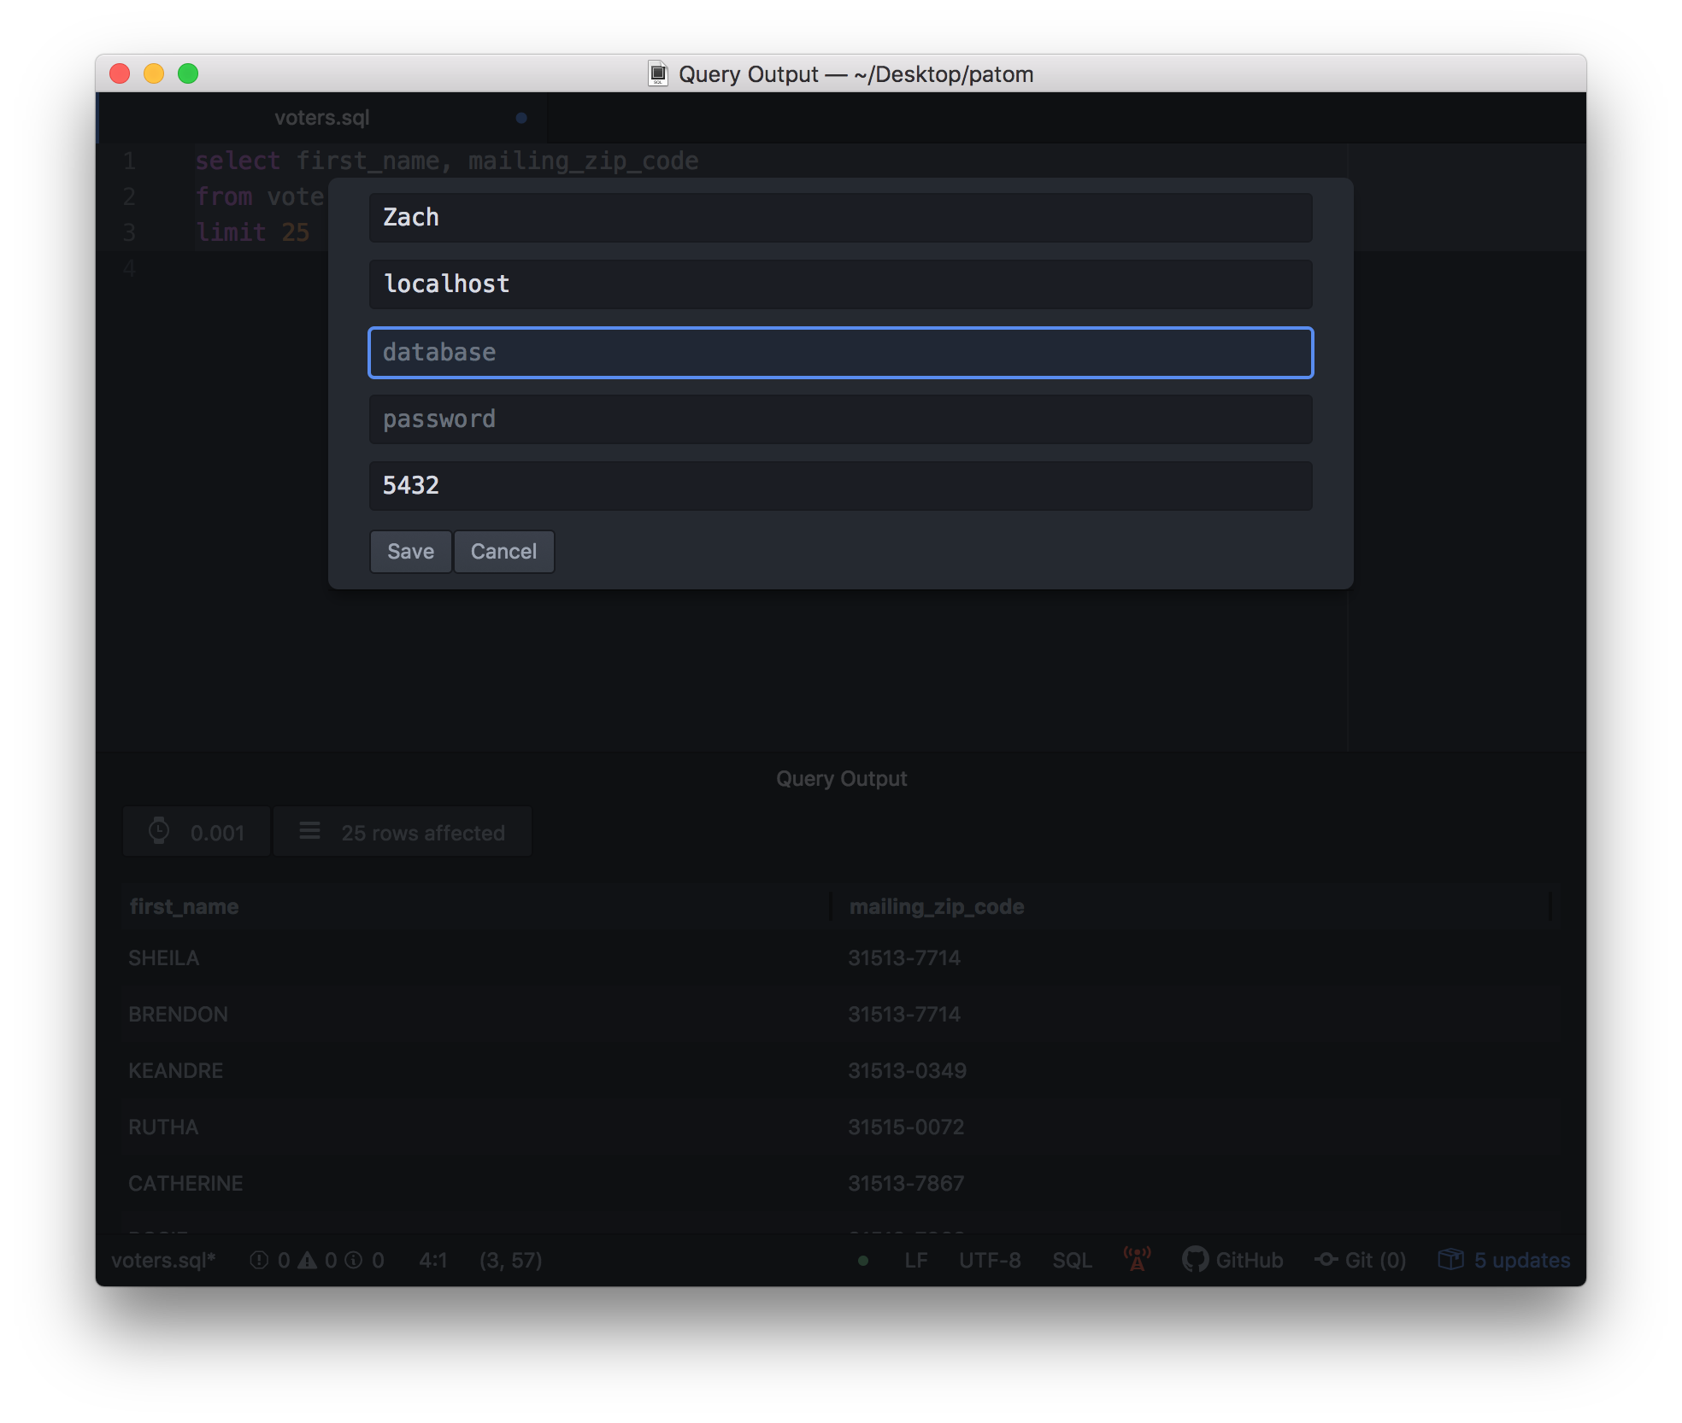Click zip code 31513-0349

click(x=907, y=1071)
